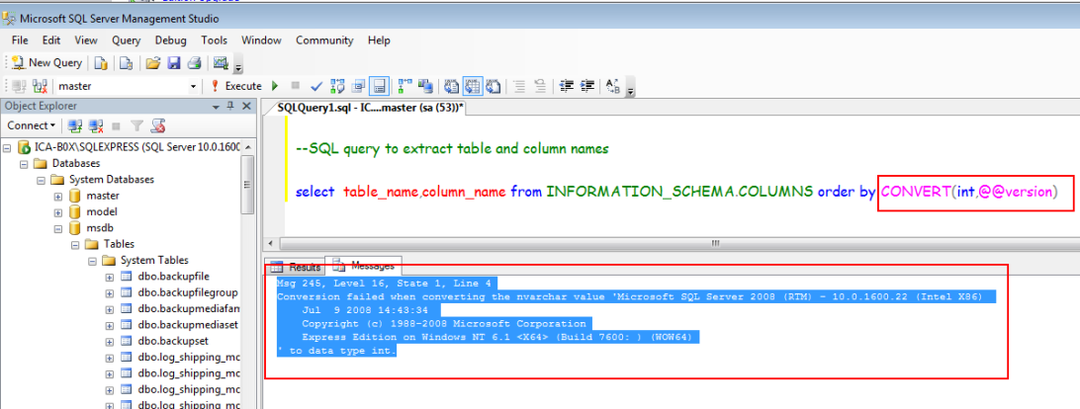Expand the dbo.backupfile table node
The height and width of the screenshot is (409, 1080).
point(110,277)
